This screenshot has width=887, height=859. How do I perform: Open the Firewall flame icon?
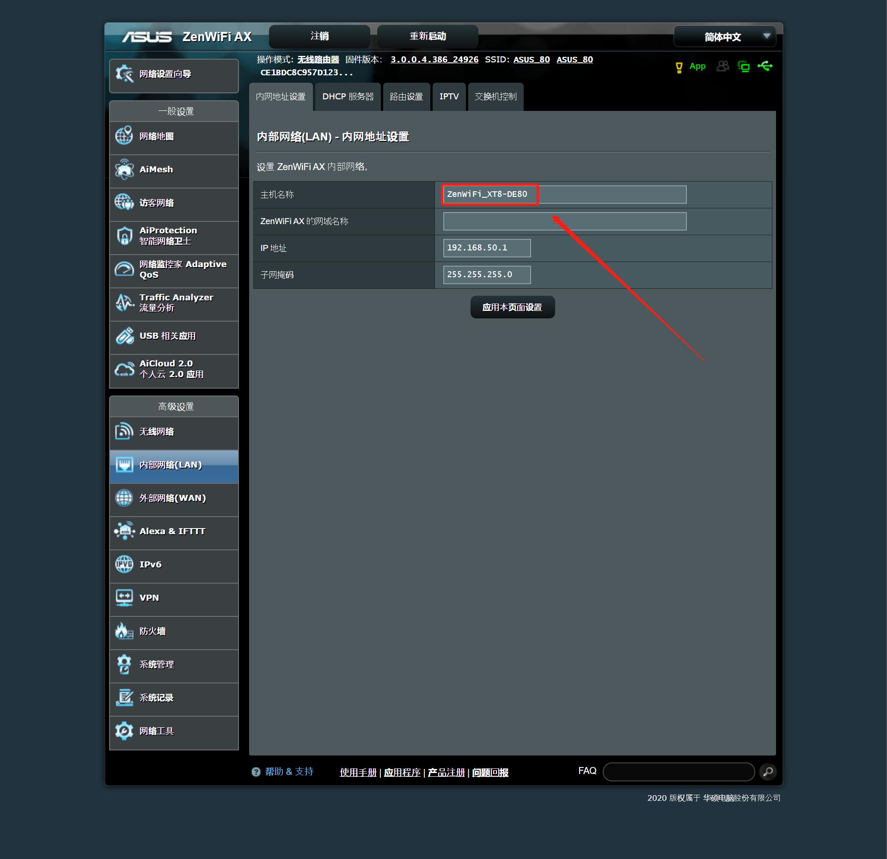tap(124, 631)
